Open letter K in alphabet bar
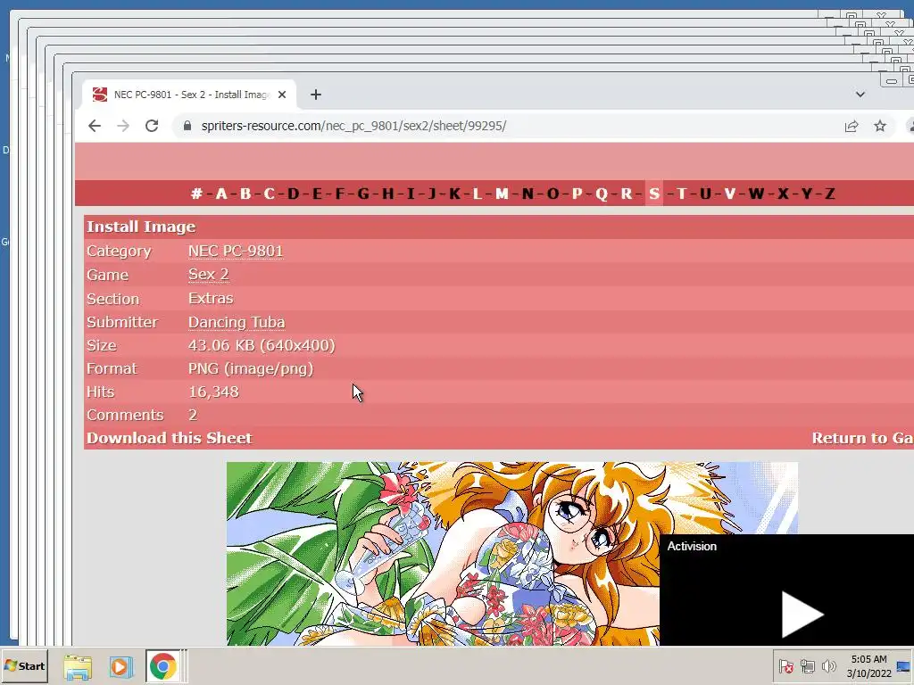This screenshot has width=914, height=685. tap(454, 194)
